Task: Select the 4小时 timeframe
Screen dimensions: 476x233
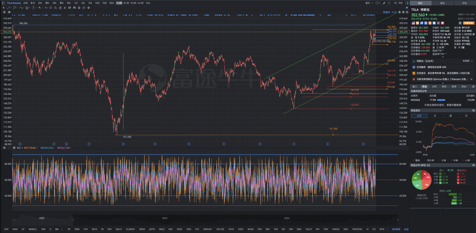Action: tap(141, 3)
